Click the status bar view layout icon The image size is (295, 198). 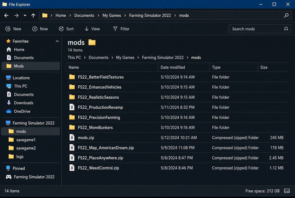click(287, 191)
